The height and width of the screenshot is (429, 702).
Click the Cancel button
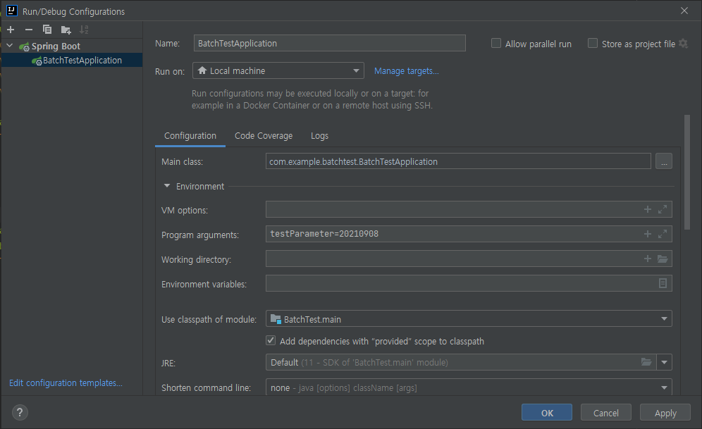(x=605, y=413)
